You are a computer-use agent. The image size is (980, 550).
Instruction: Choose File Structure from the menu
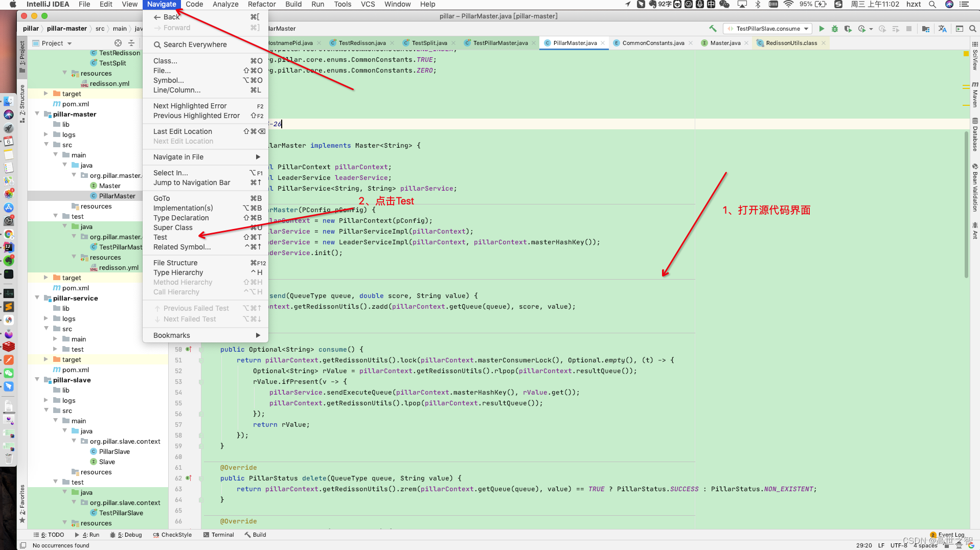(x=206, y=263)
